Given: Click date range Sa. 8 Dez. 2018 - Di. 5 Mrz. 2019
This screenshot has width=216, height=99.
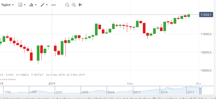Looking at the screenshot, I should 66,75.
